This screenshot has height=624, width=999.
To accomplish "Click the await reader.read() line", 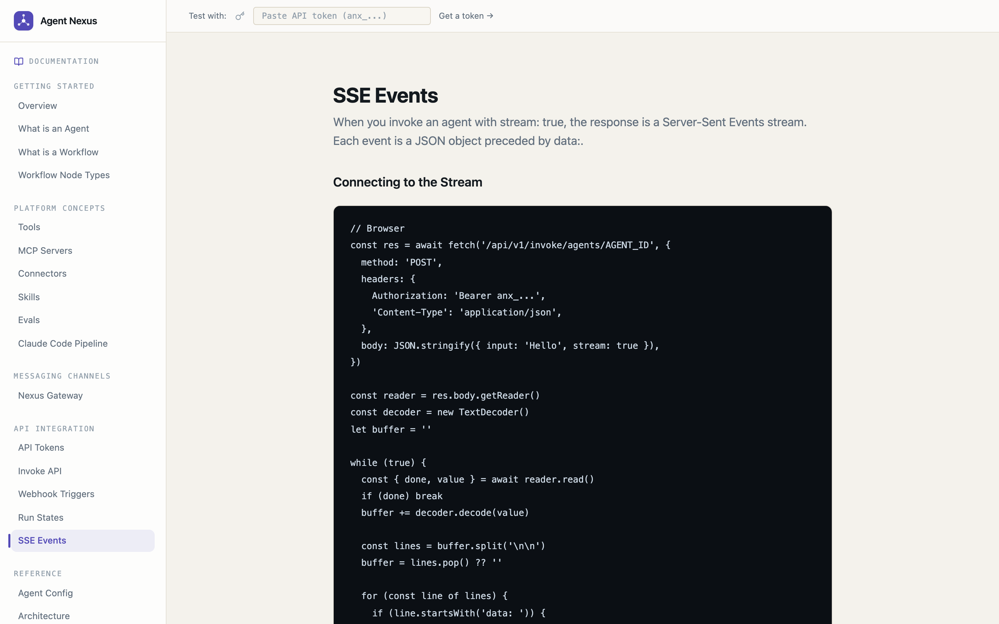I will (478, 479).
